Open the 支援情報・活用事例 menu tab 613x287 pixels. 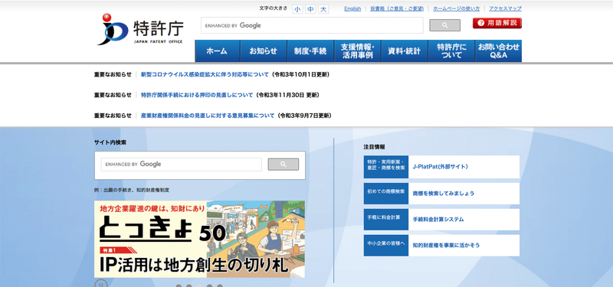coord(357,51)
